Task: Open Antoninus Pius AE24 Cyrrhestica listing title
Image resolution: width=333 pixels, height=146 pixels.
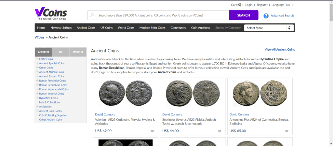Action: pos(259,122)
